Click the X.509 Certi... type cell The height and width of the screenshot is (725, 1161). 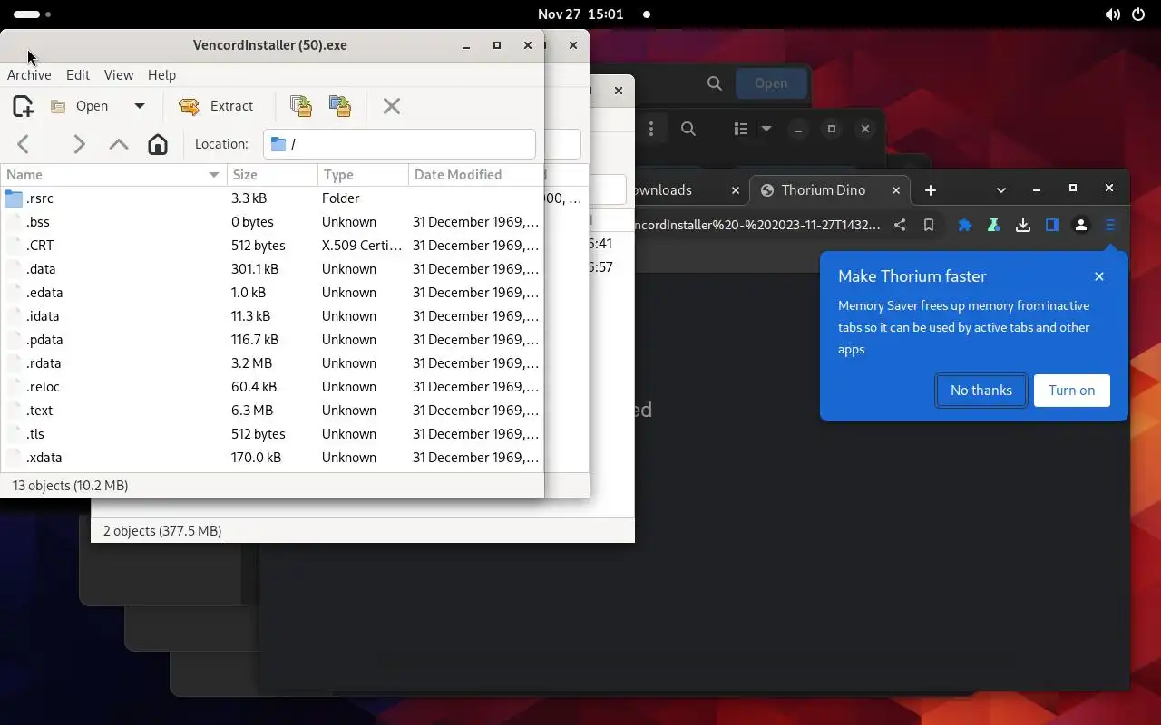(362, 246)
